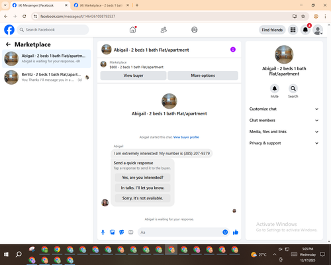Show hidden system tray icons chevron

click(x=274, y=254)
